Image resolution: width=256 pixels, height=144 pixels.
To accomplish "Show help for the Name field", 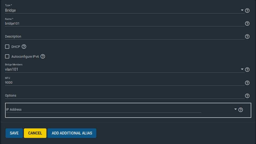I will pyautogui.click(x=247, y=24).
